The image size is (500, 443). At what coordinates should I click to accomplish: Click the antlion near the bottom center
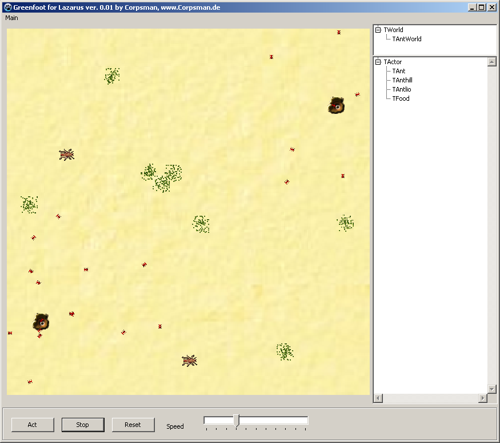(189, 361)
